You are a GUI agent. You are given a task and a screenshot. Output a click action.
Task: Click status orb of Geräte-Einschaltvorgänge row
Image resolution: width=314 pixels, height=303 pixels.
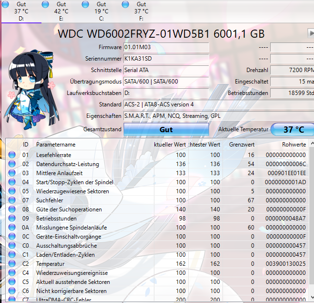tap(12, 236)
